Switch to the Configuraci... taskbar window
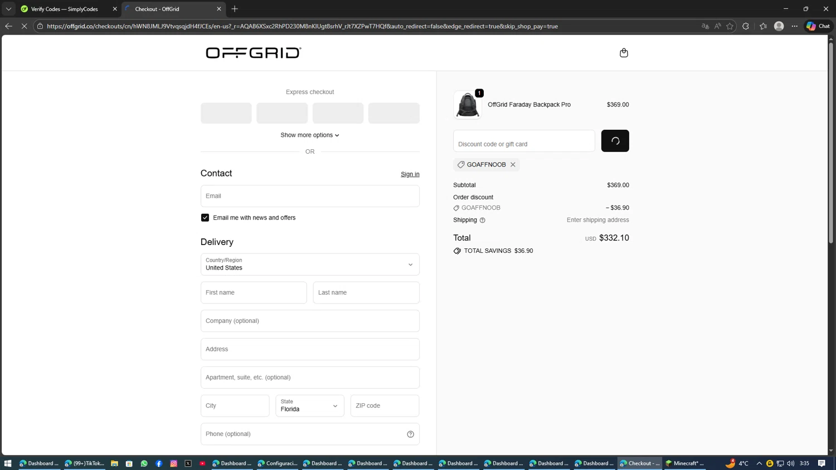 (x=278, y=463)
